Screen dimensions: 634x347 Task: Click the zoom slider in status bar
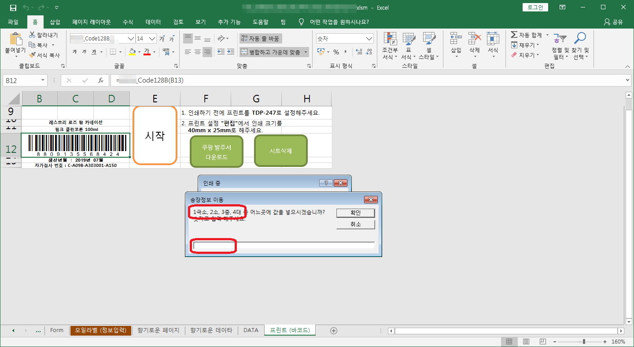click(x=584, y=342)
